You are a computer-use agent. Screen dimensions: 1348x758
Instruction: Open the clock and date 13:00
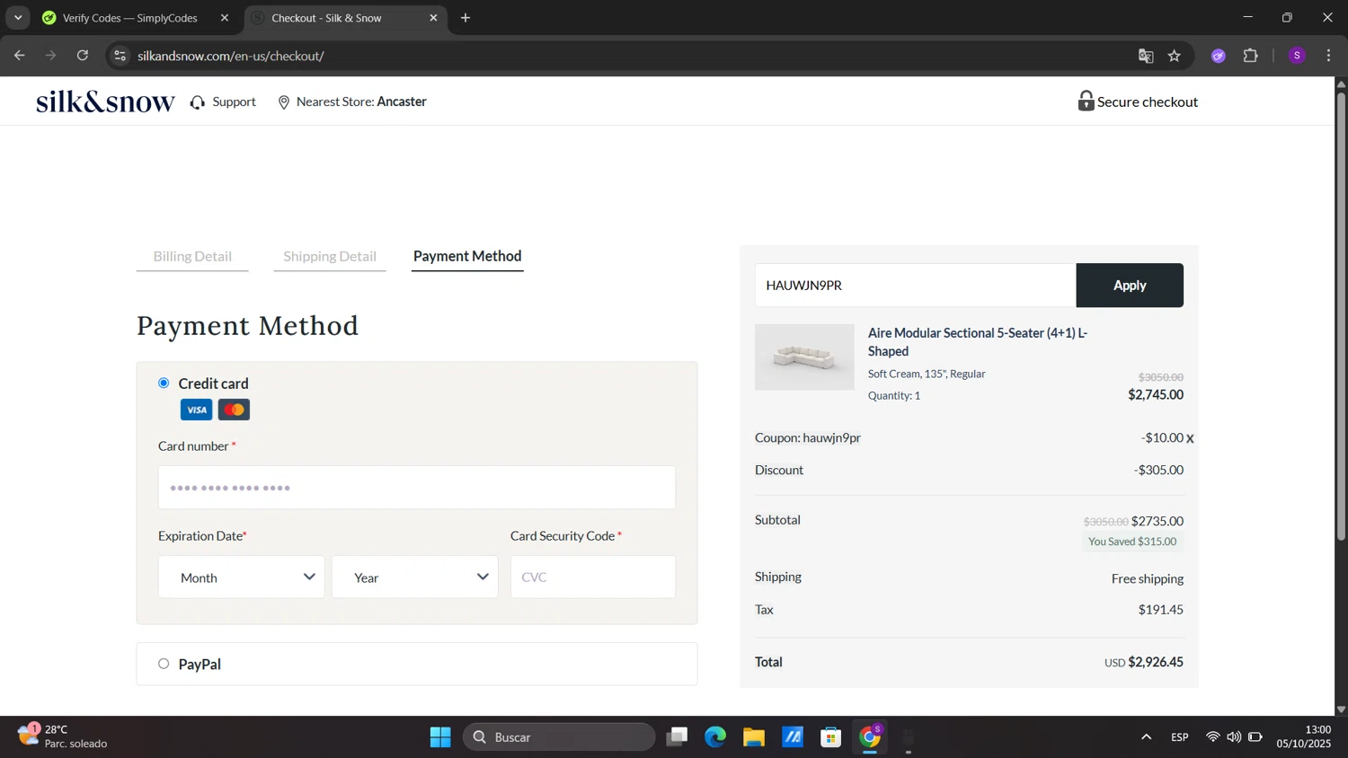coord(1304,736)
